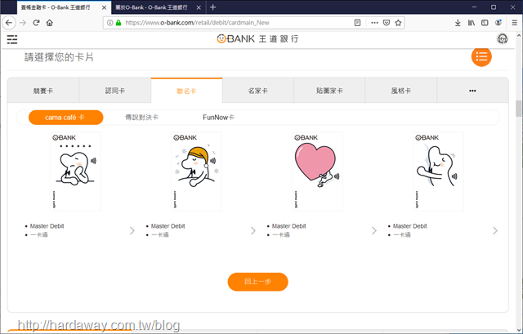523x334 pixels.
Task: Click 一卡通 under the beanie card
Action: 160,234
